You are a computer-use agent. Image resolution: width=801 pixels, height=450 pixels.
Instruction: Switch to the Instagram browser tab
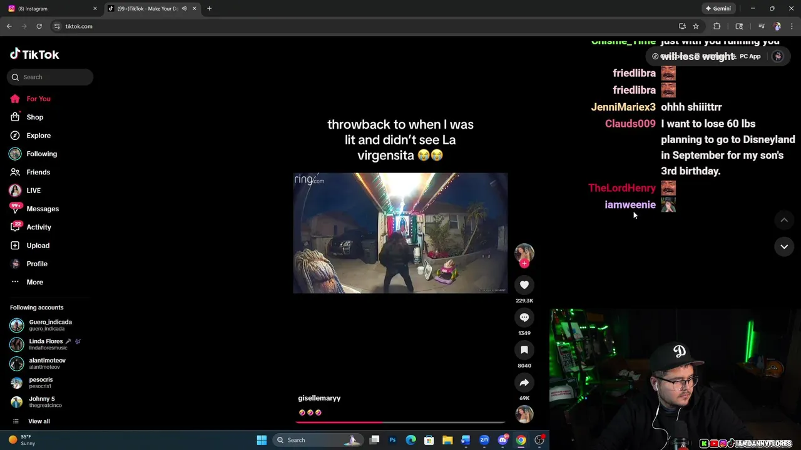point(50,9)
